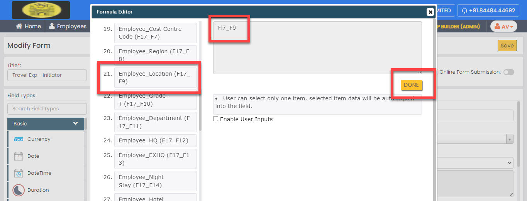Toggle Online Form Submission switch
This screenshot has width=527, height=201.
[x=508, y=72]
